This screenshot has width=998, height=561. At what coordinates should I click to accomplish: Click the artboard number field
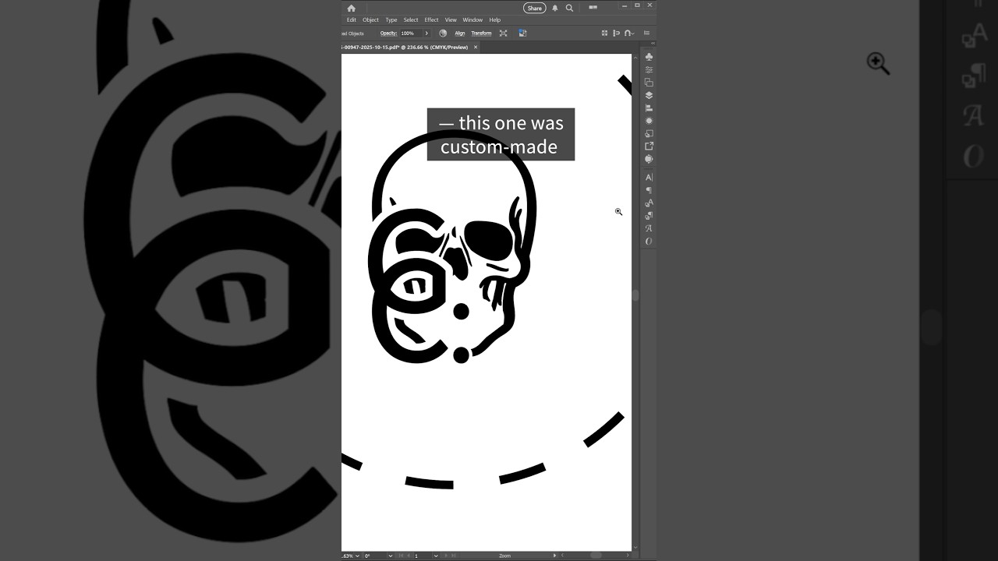pyautogui.click(x=423, y=556)
